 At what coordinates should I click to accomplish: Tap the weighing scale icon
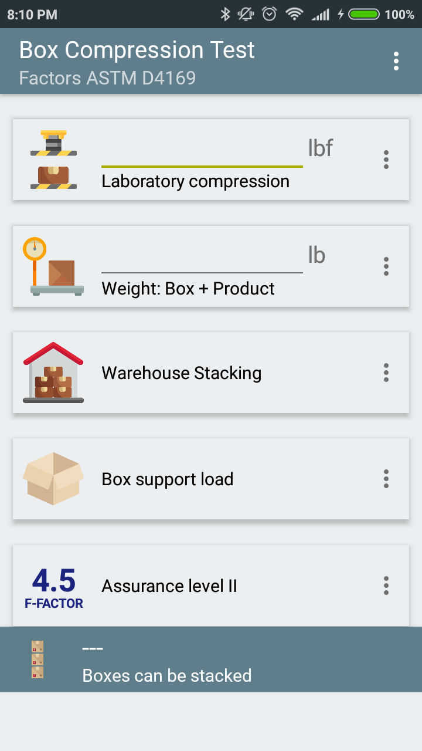tap(53, 266)
